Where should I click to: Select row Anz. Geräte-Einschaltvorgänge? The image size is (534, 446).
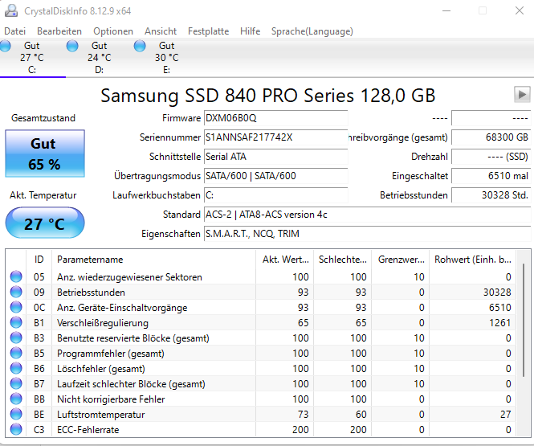261,307
